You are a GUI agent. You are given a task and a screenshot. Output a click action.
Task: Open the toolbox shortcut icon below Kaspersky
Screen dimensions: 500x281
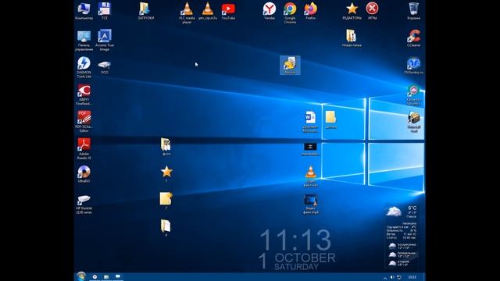[x=413, y=123]
